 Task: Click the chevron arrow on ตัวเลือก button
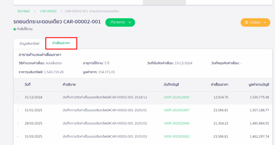(265, 23)
